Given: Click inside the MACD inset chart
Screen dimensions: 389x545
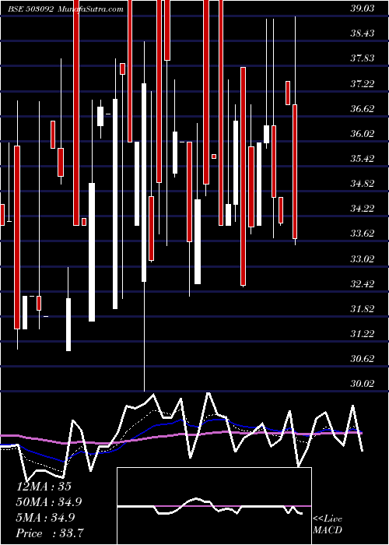Looking at the screenshot, I should 214,506.
